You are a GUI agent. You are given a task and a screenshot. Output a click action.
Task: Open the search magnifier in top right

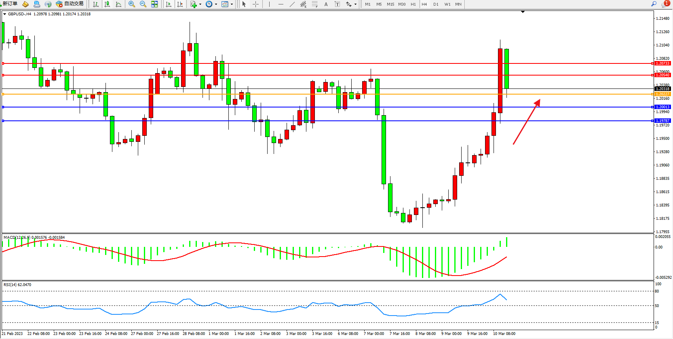click(654, 4)
